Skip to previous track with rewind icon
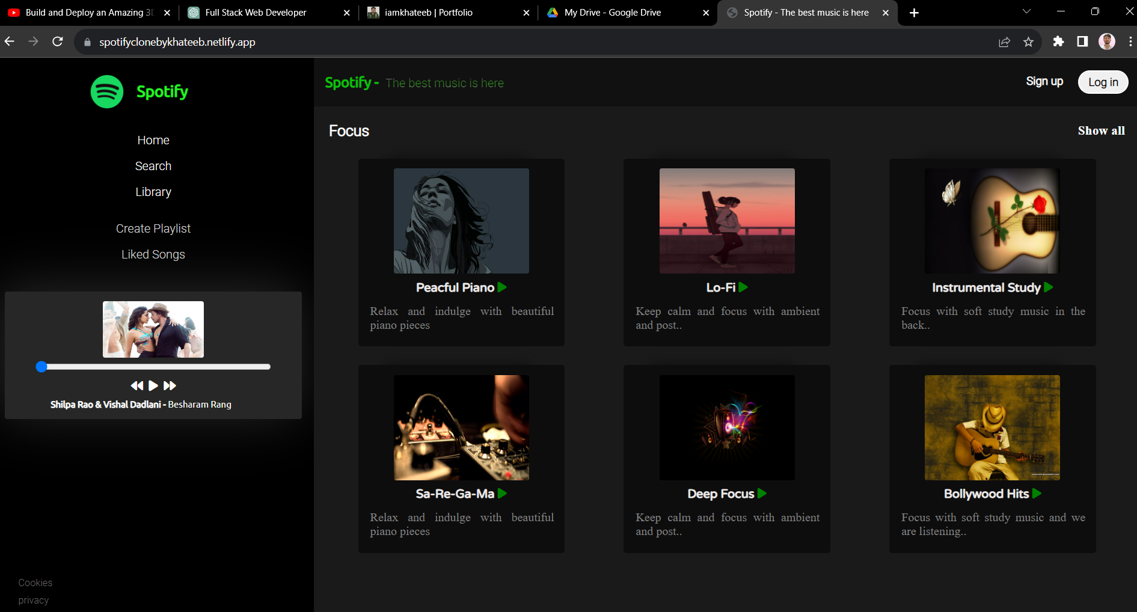Screen dimensions: 1137x612 (x=137, y=385)
